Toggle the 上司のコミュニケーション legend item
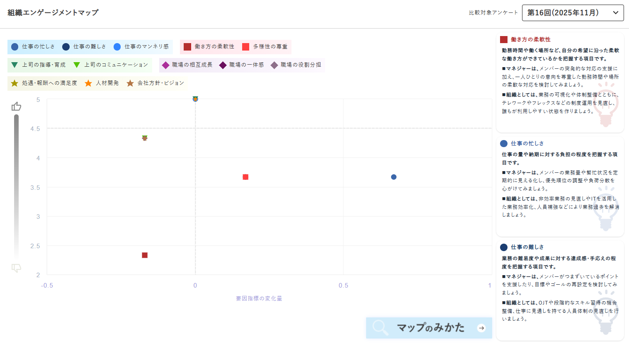 click(x=111, y=65)
